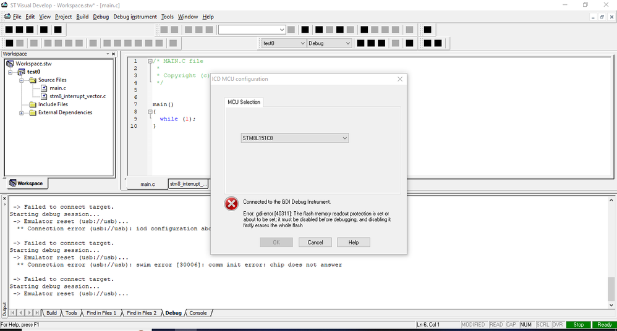Open the Window menu
This screenshot has width=617, height=331.
tap(188, 17)
